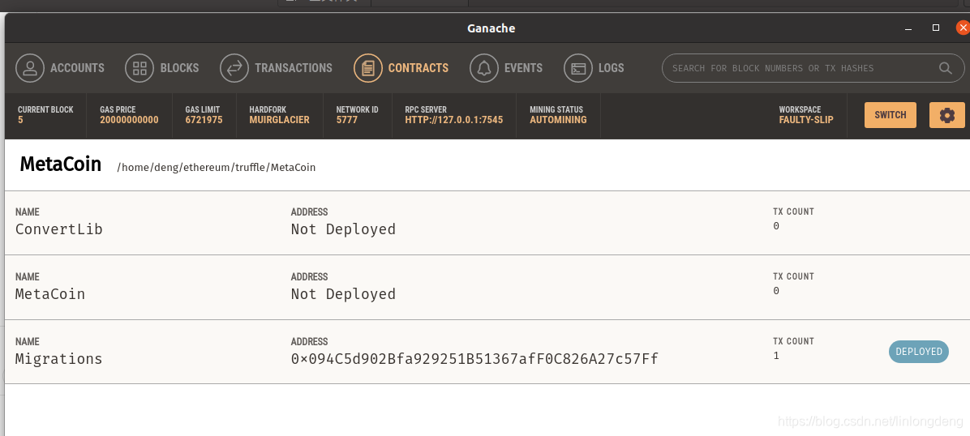Click the search magnifier icon

coord(945,68)
